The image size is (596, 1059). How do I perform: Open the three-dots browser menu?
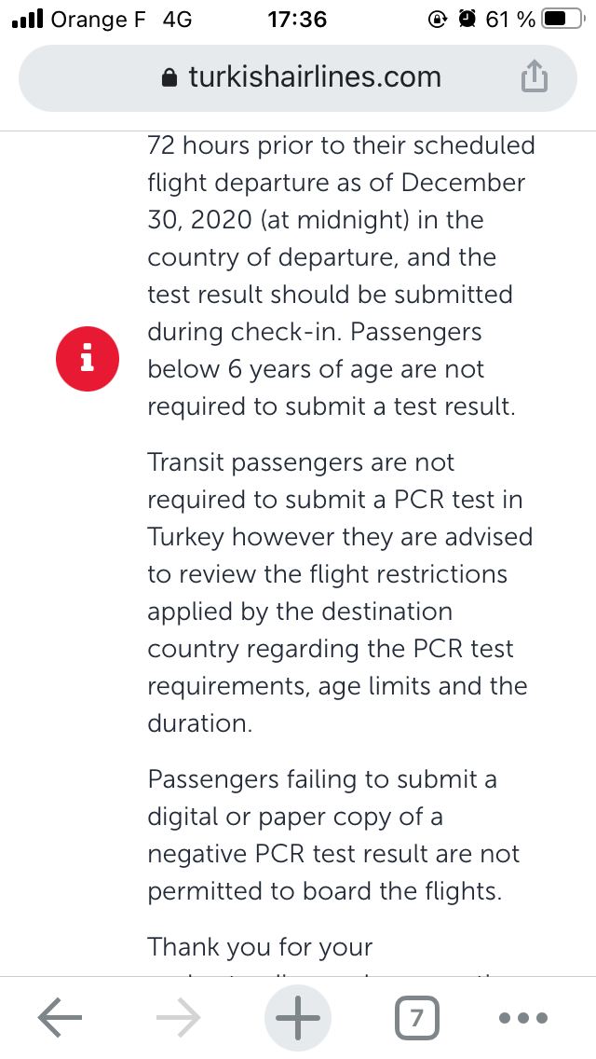[523, 1017]
